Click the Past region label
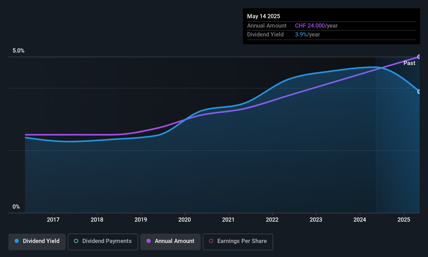This screenshot has width=428, height=257. coord(409,63)
